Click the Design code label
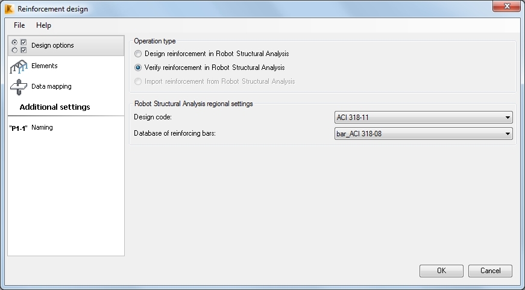The width and height of the screenshot is (525, 290). click(152, 117)
